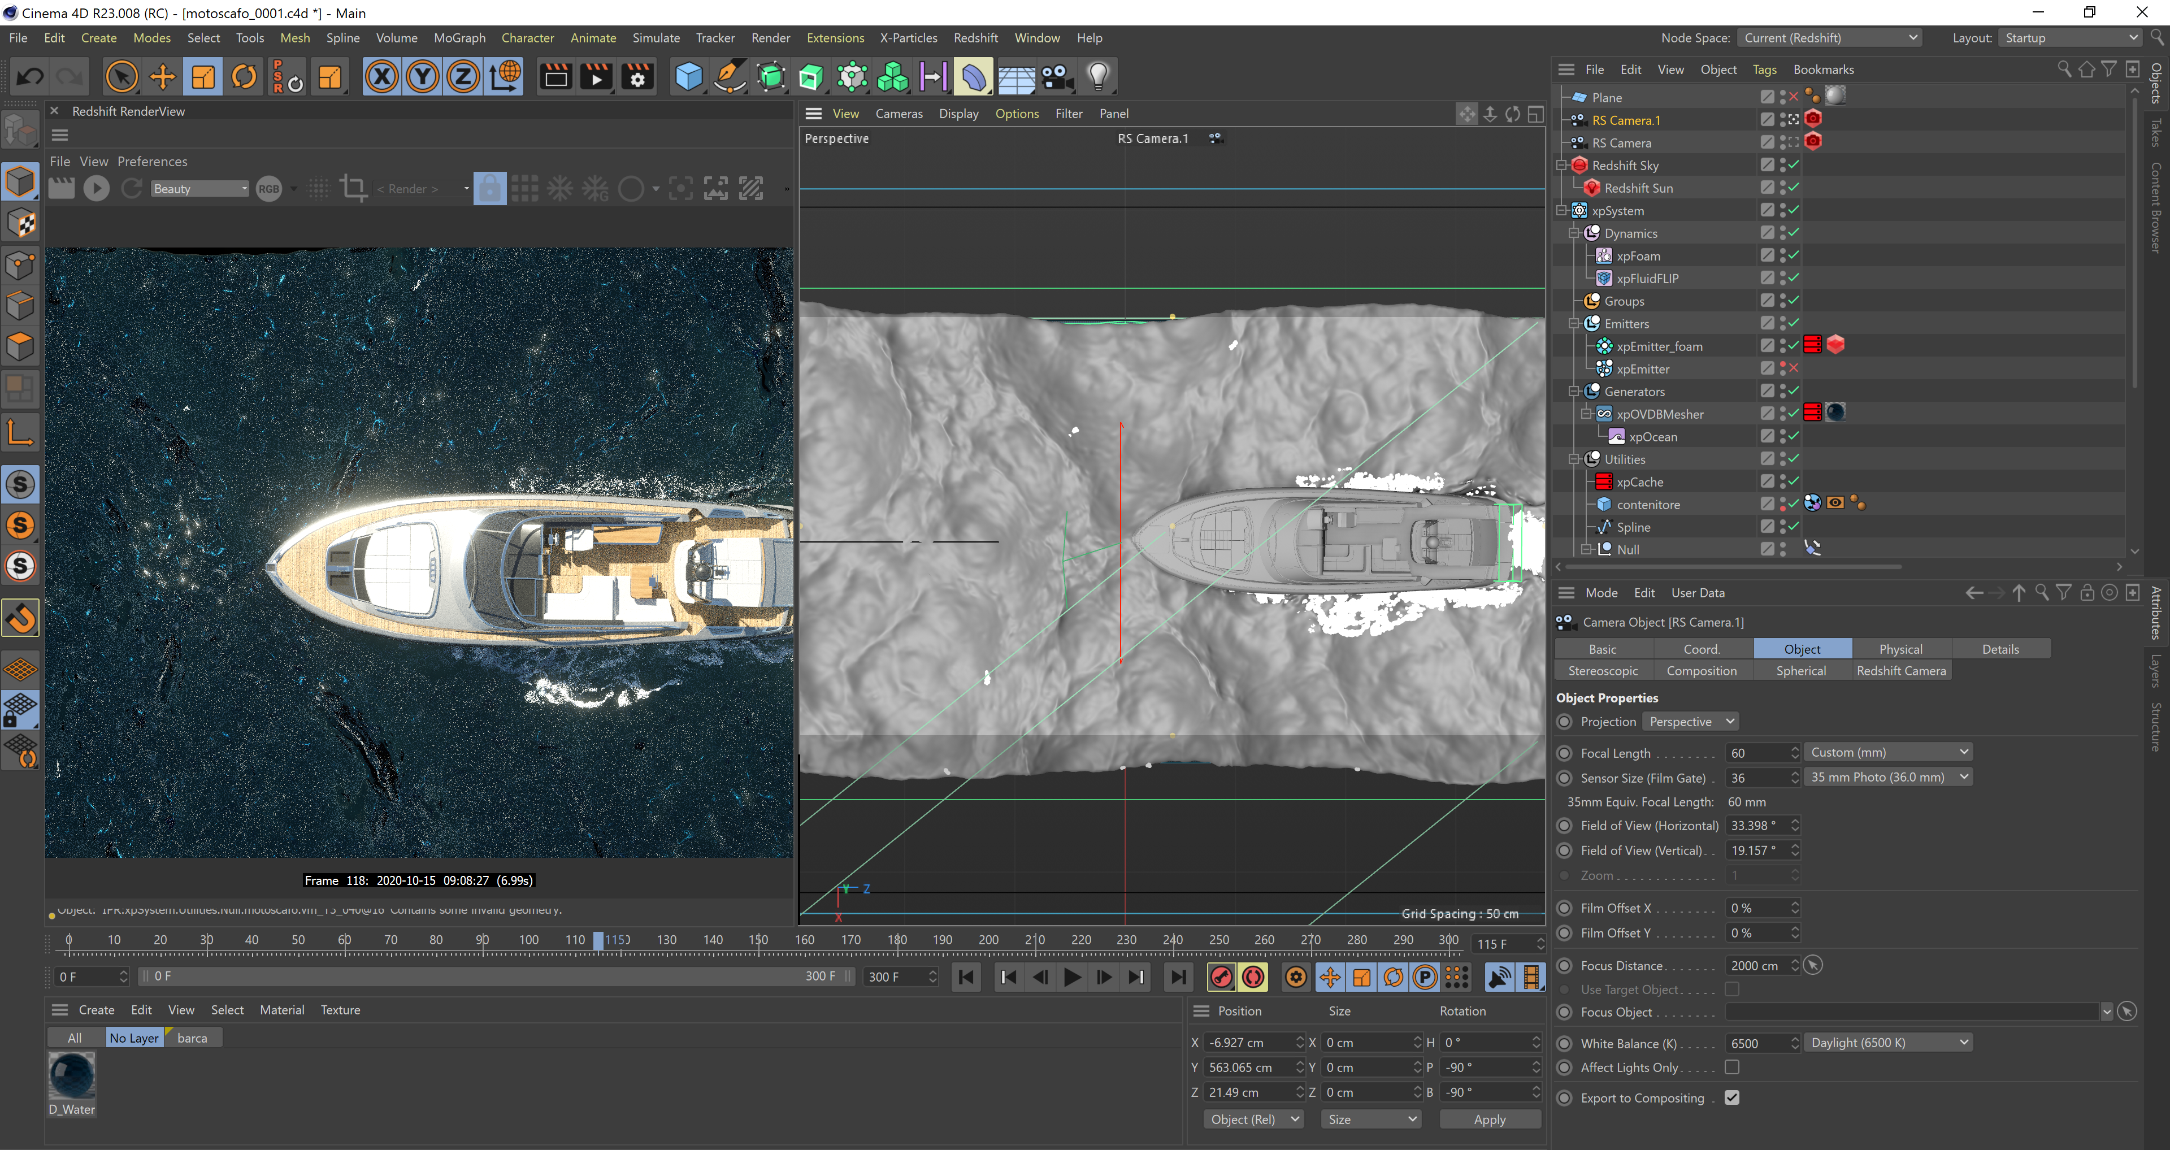Click the D_Water material thumbnail
This screenshot has height=1150, width=2170.
(x=72, y=1077)
